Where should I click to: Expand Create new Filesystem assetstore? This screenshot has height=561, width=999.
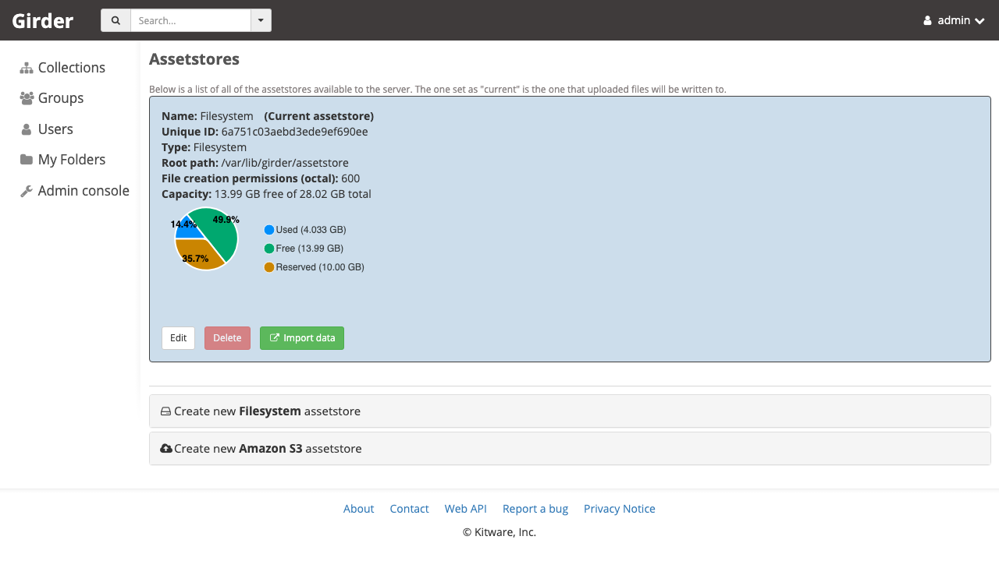[570, 411]
